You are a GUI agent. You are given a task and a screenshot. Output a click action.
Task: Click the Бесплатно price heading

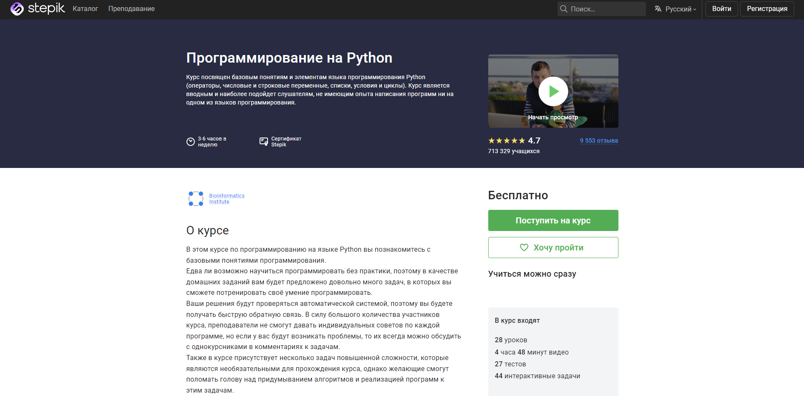[518, 195]
